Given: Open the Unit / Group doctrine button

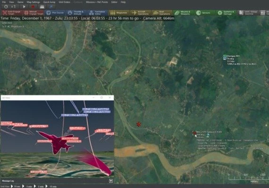Looking at the screenshot, I should (248, 13).
